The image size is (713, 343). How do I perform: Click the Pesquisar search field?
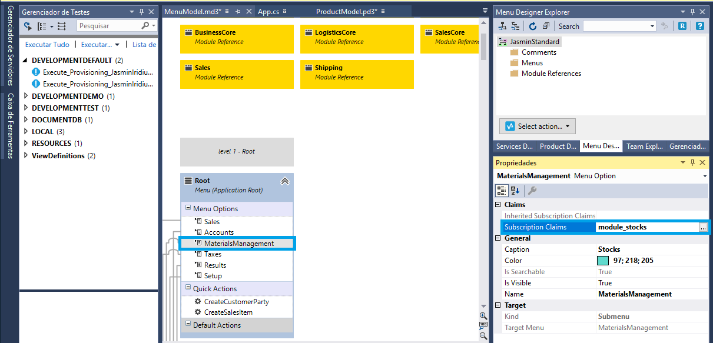[109, 26]
